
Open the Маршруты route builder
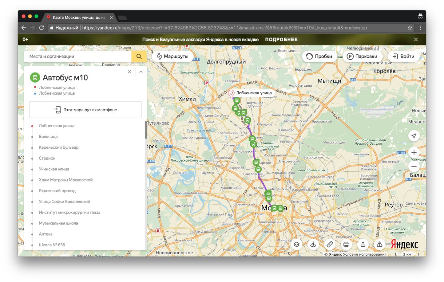172,56
